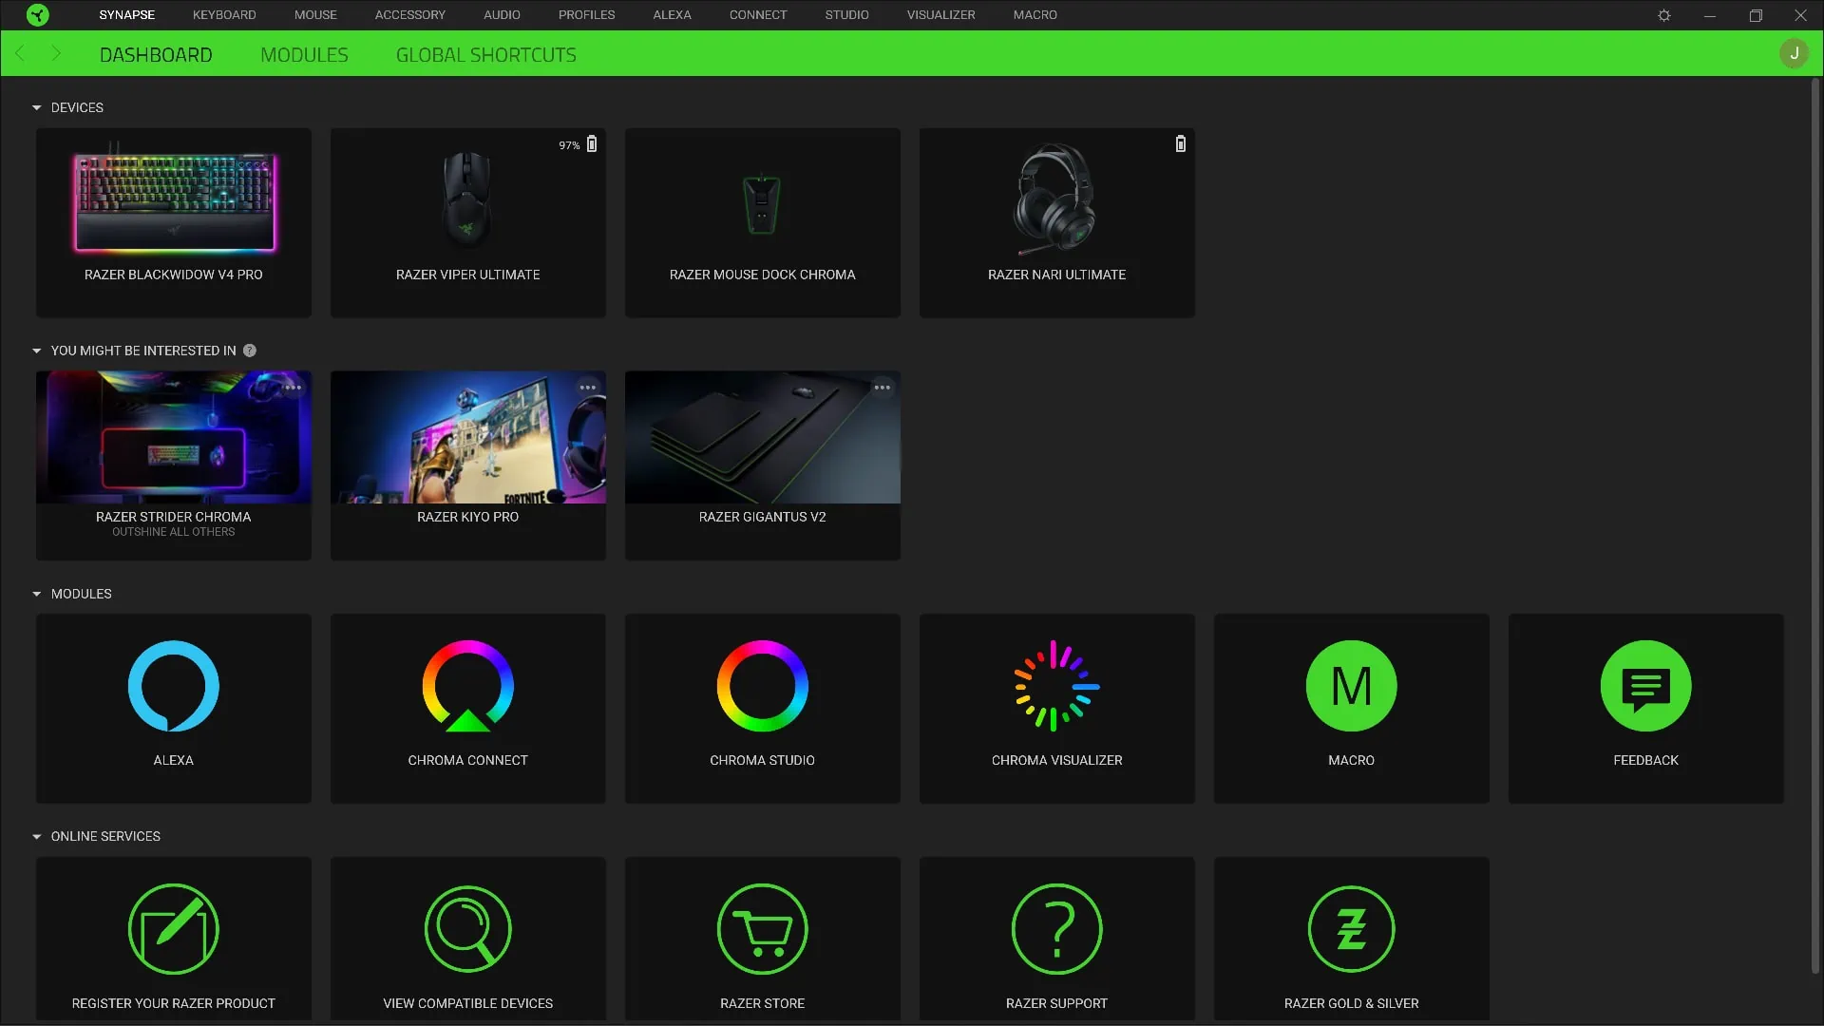The image size is (1824, 1026).
Task: Switch to the GLOBAL SHORTCUTS tab
Action: click(x=486, y=54)
